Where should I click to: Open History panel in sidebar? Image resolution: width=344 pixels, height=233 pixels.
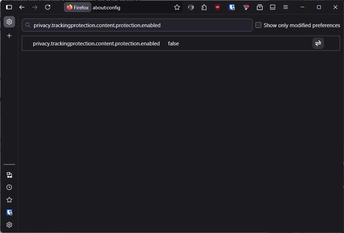[x=9, y=187]
